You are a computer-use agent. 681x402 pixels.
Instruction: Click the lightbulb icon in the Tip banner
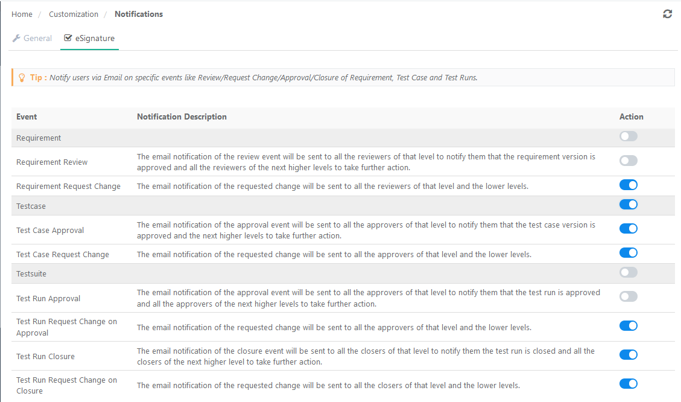pyautogui.click(x=22, y=77)
